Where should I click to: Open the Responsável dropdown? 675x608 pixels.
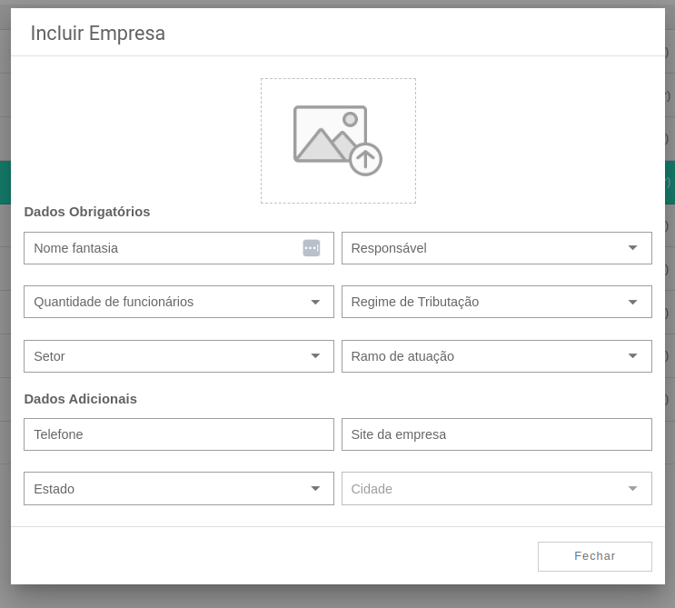[x=497, y=248]
